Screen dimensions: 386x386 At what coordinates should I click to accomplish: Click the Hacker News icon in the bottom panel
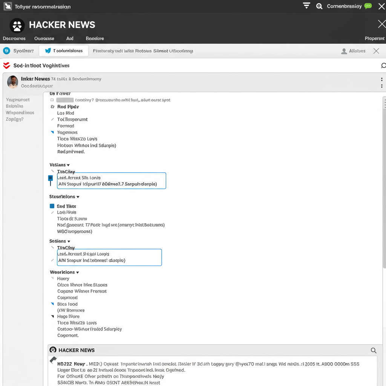53,350
